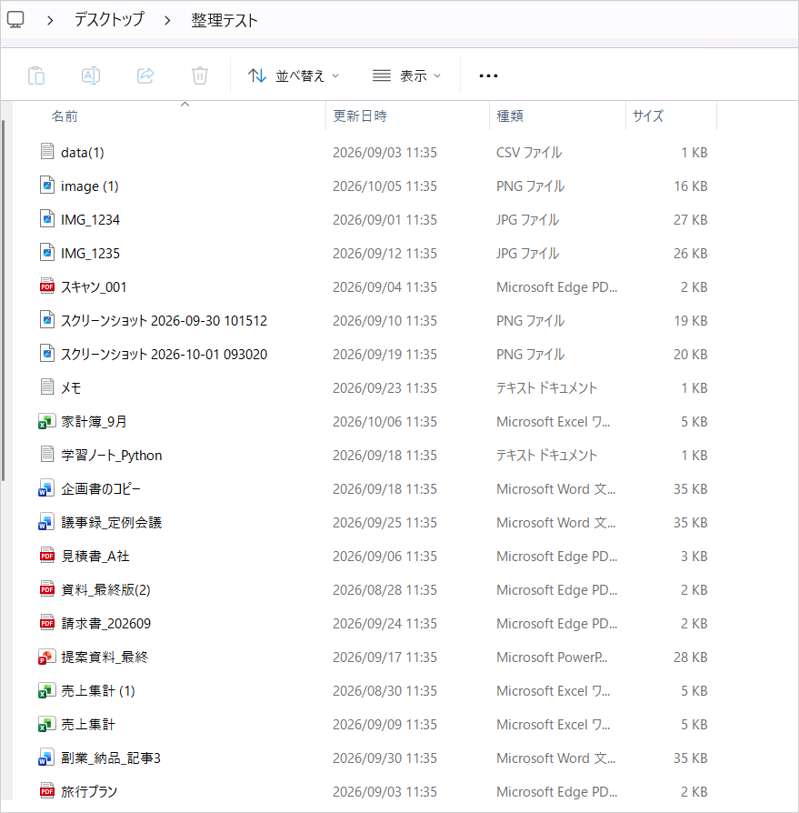Sort by the 種類 column header
Screen dimensions: 799x813
click(x=510, y=116)
